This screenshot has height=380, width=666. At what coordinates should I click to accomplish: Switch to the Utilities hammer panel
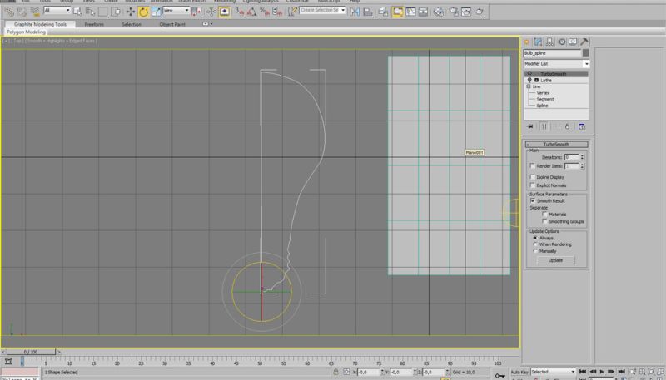[x=584, y=42]
